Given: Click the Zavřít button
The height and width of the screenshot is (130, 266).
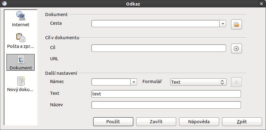Looking at the screenshot, I should coord(156,122).
